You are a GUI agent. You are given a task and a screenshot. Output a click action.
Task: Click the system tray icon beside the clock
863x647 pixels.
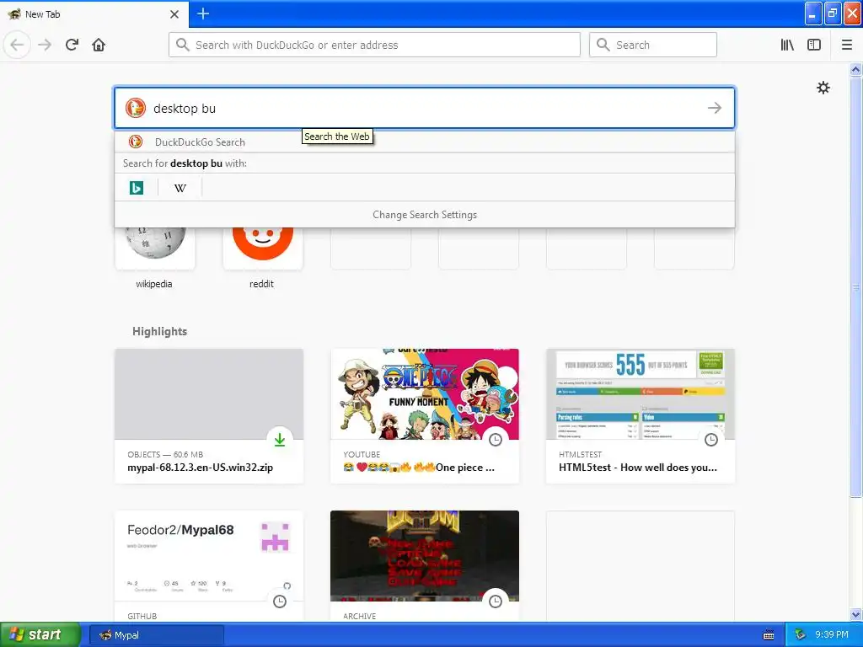coord(800,635)
